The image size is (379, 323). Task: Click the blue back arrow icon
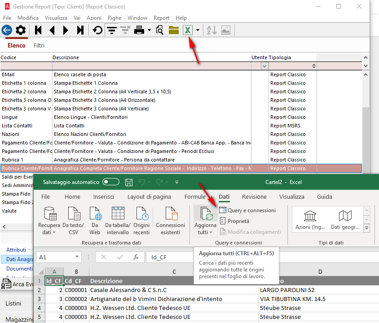pos(7,30)
